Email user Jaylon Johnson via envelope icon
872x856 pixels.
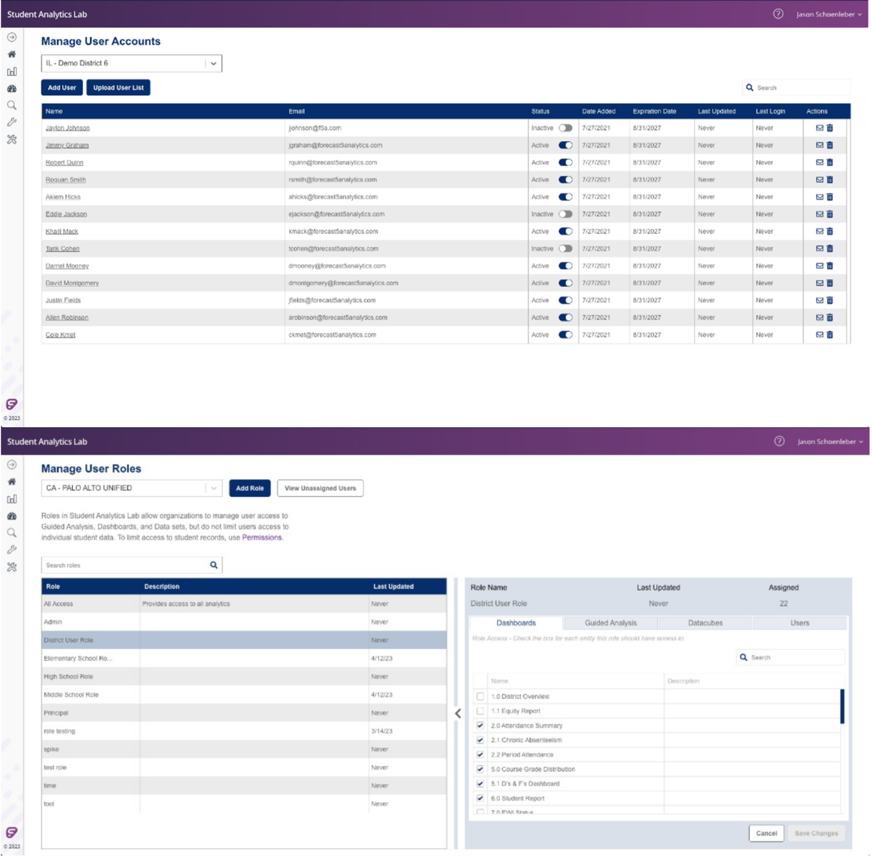click(819, 128)
